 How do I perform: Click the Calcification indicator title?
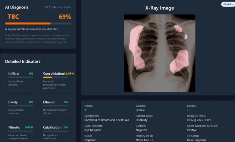[x=52, y=127]
